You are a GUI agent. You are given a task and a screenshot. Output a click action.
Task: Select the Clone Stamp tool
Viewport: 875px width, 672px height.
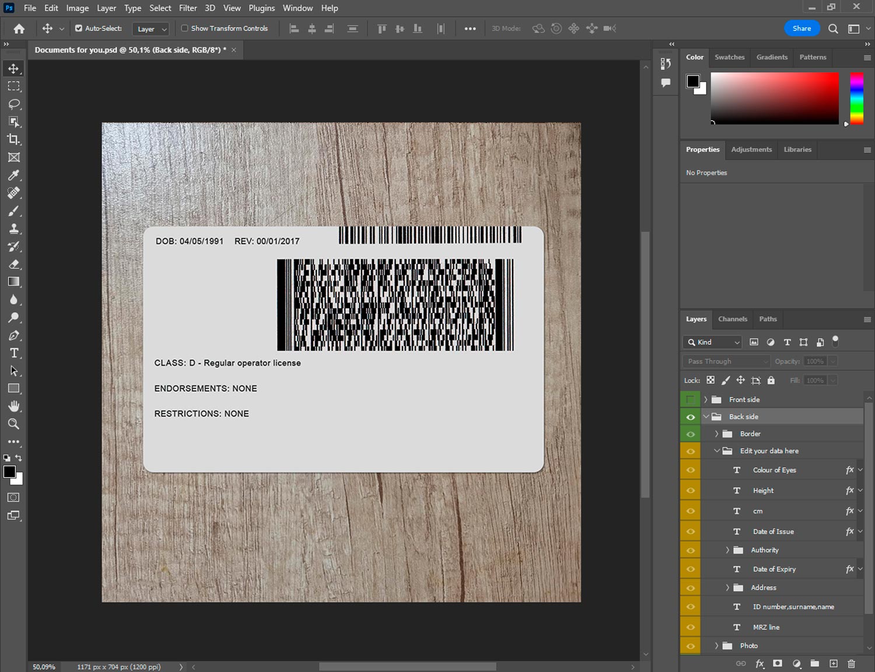[14, 229]
